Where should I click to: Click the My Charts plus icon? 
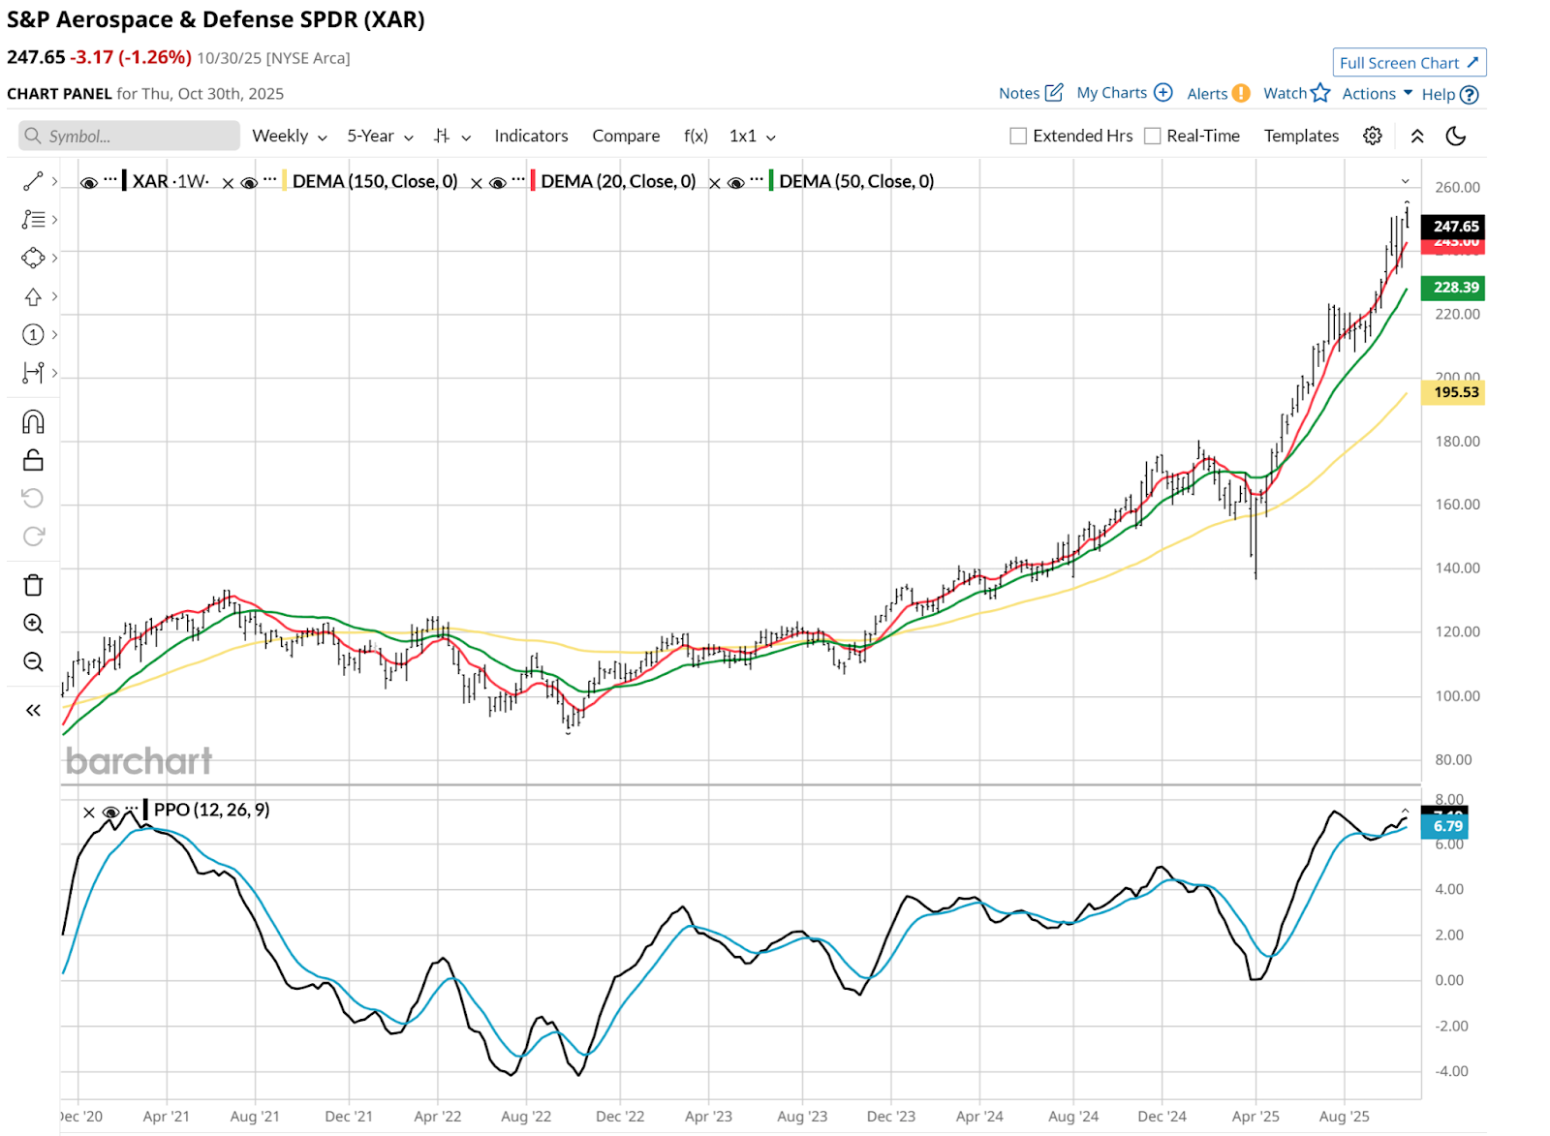pos(1163,92)
